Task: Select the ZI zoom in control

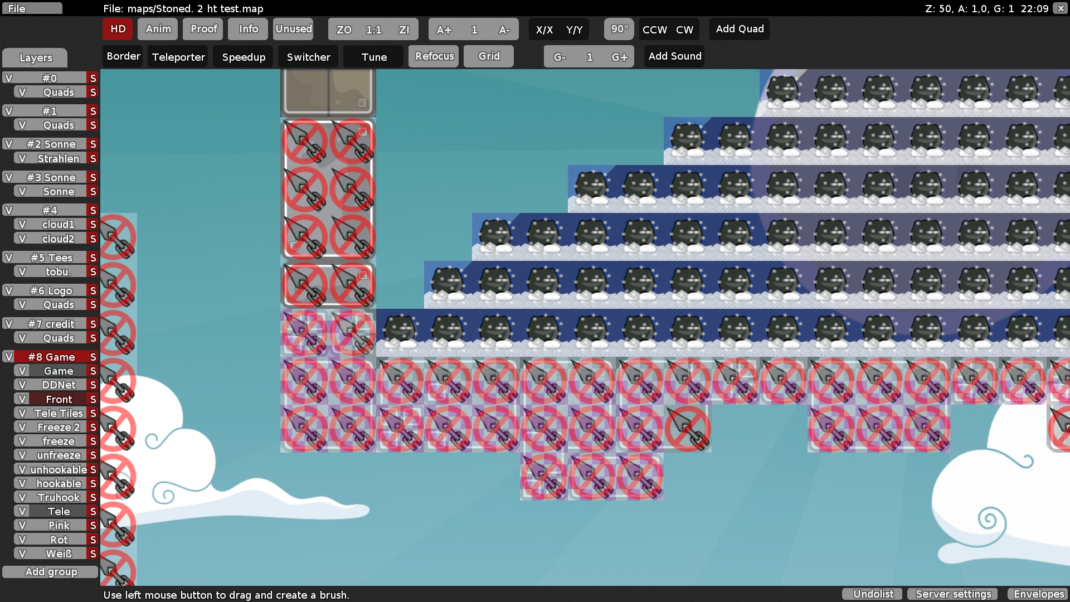Action: tap(404, 29)
